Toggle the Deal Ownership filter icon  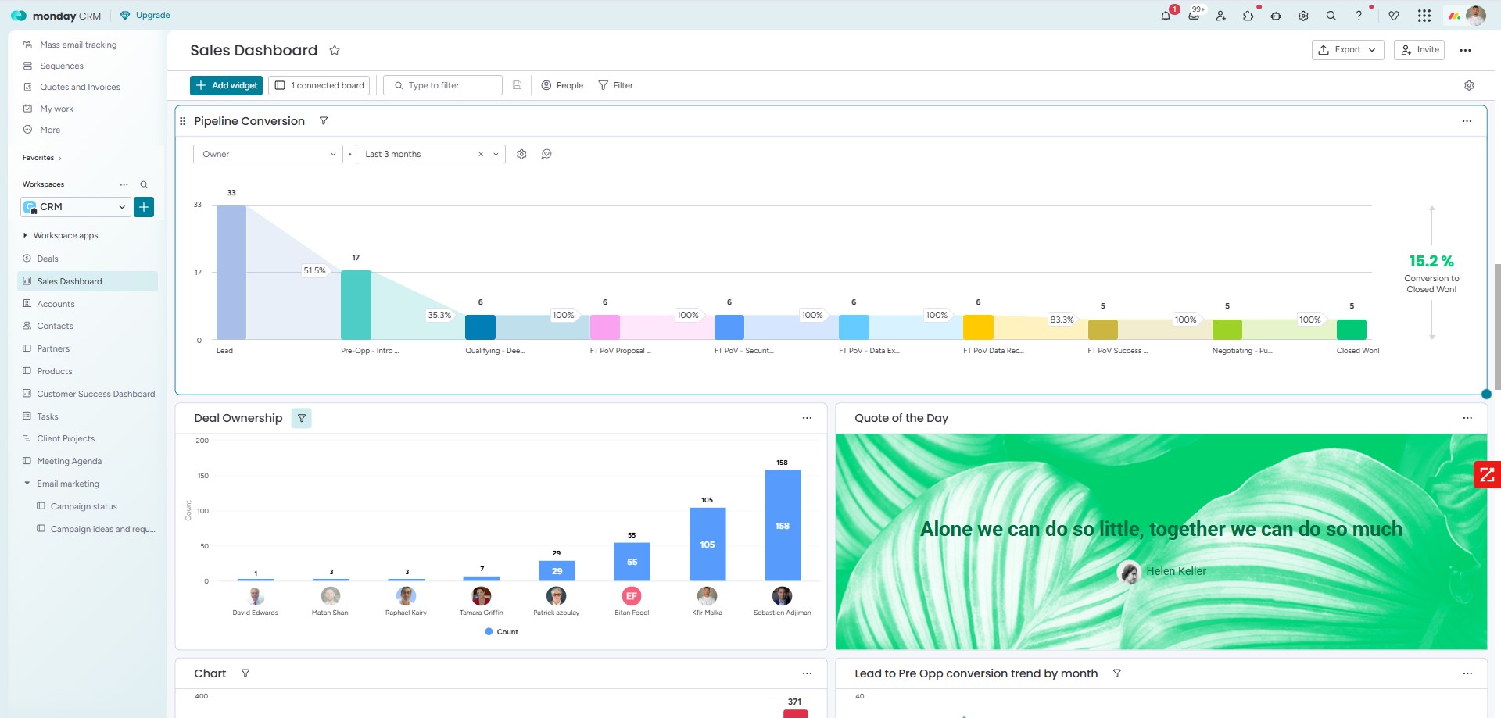click(x=302, y=418)
